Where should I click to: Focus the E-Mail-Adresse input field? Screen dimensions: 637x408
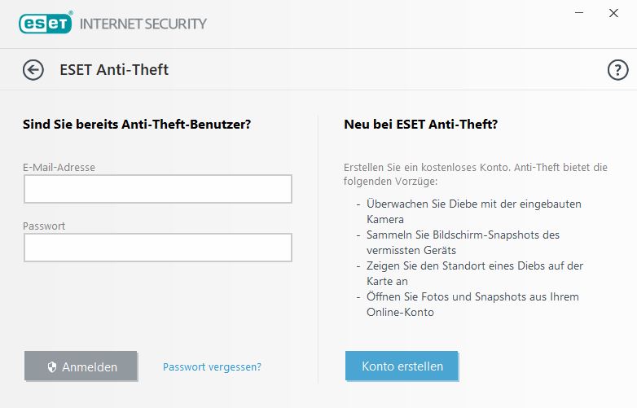[x=157, y=189]
